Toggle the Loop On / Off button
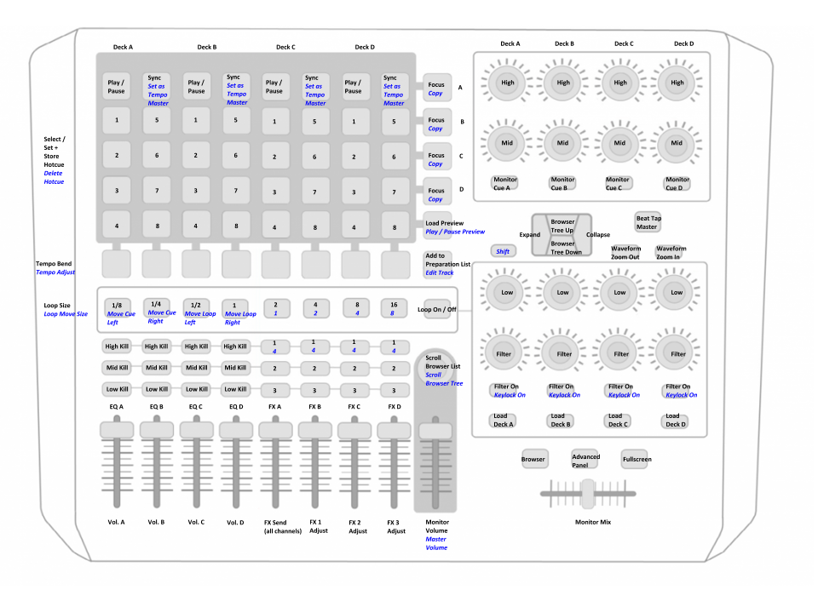 (436, 310)
